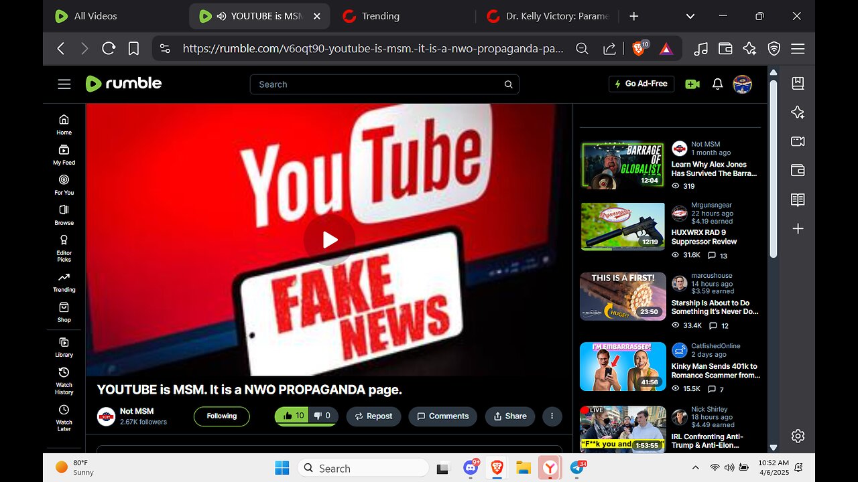Show hidden system tray icons

[695, 468]
